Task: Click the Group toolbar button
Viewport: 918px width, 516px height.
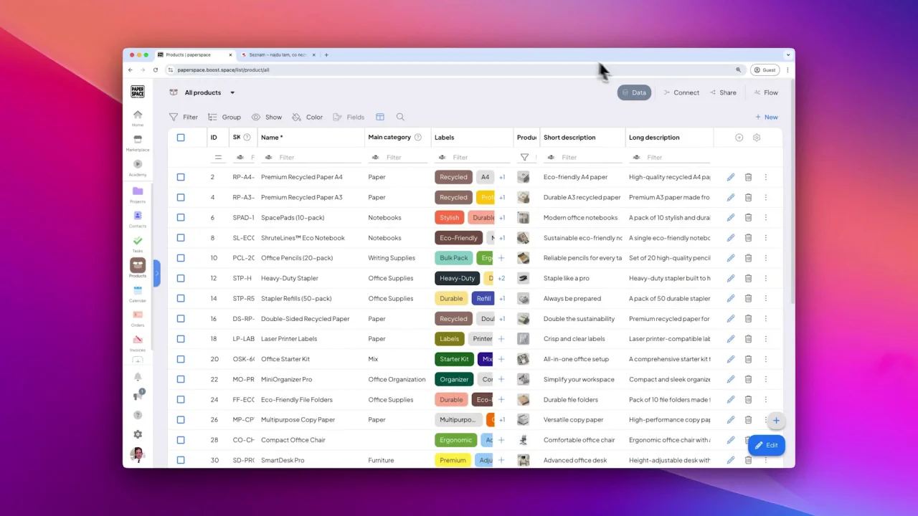Action: coord(224,117)
